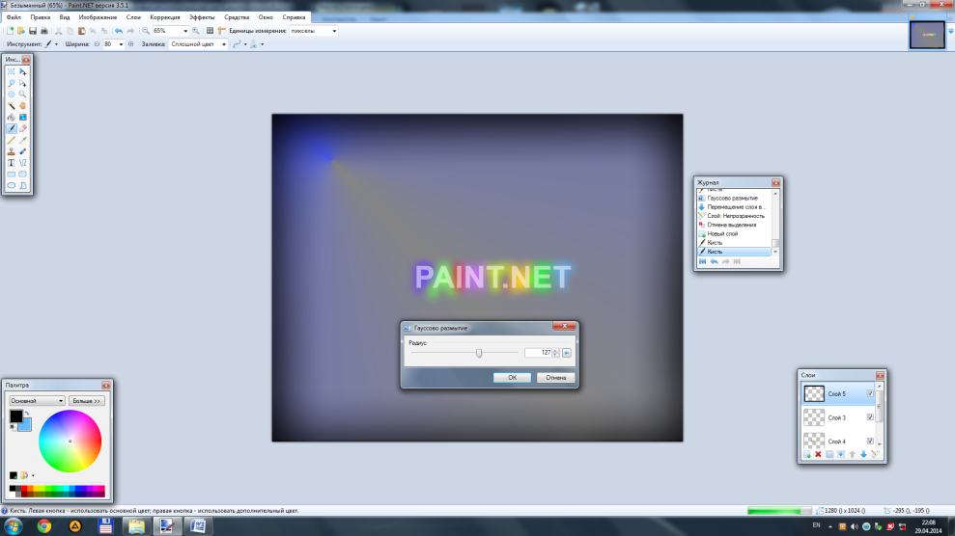
Task: Select the Ellipse Select tool
Action: (11, 94)
